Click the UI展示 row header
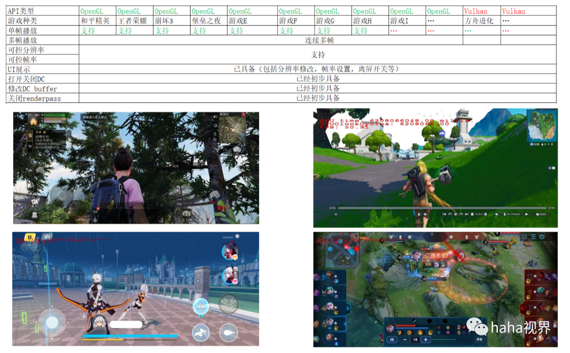Screen dimensions: 570x353 click(43, 69)
